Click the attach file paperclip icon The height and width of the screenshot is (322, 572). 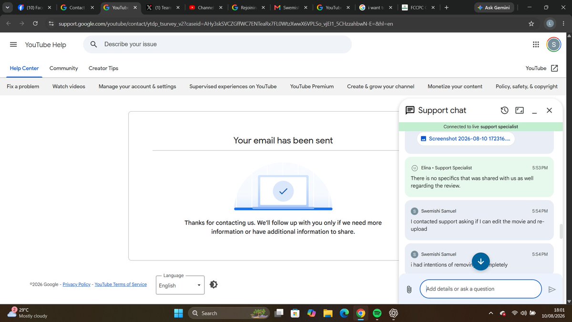click(409, 289)
